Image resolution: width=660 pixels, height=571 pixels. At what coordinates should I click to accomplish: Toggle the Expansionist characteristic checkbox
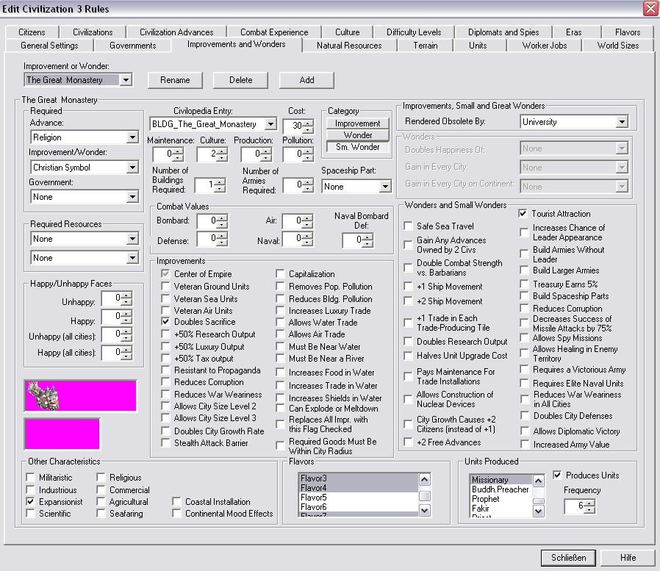30,502
